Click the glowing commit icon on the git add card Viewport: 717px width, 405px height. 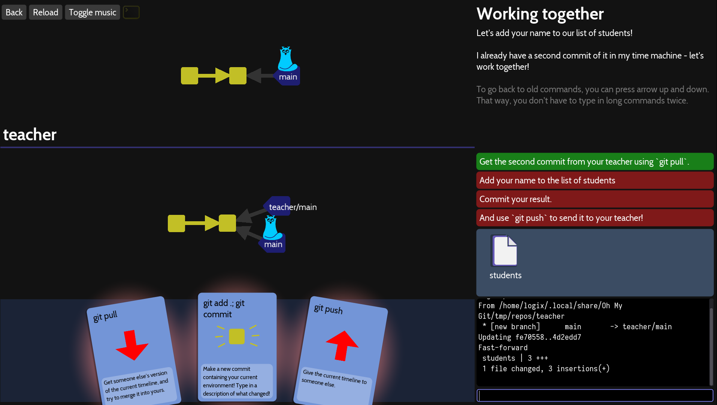coord(237,336)
